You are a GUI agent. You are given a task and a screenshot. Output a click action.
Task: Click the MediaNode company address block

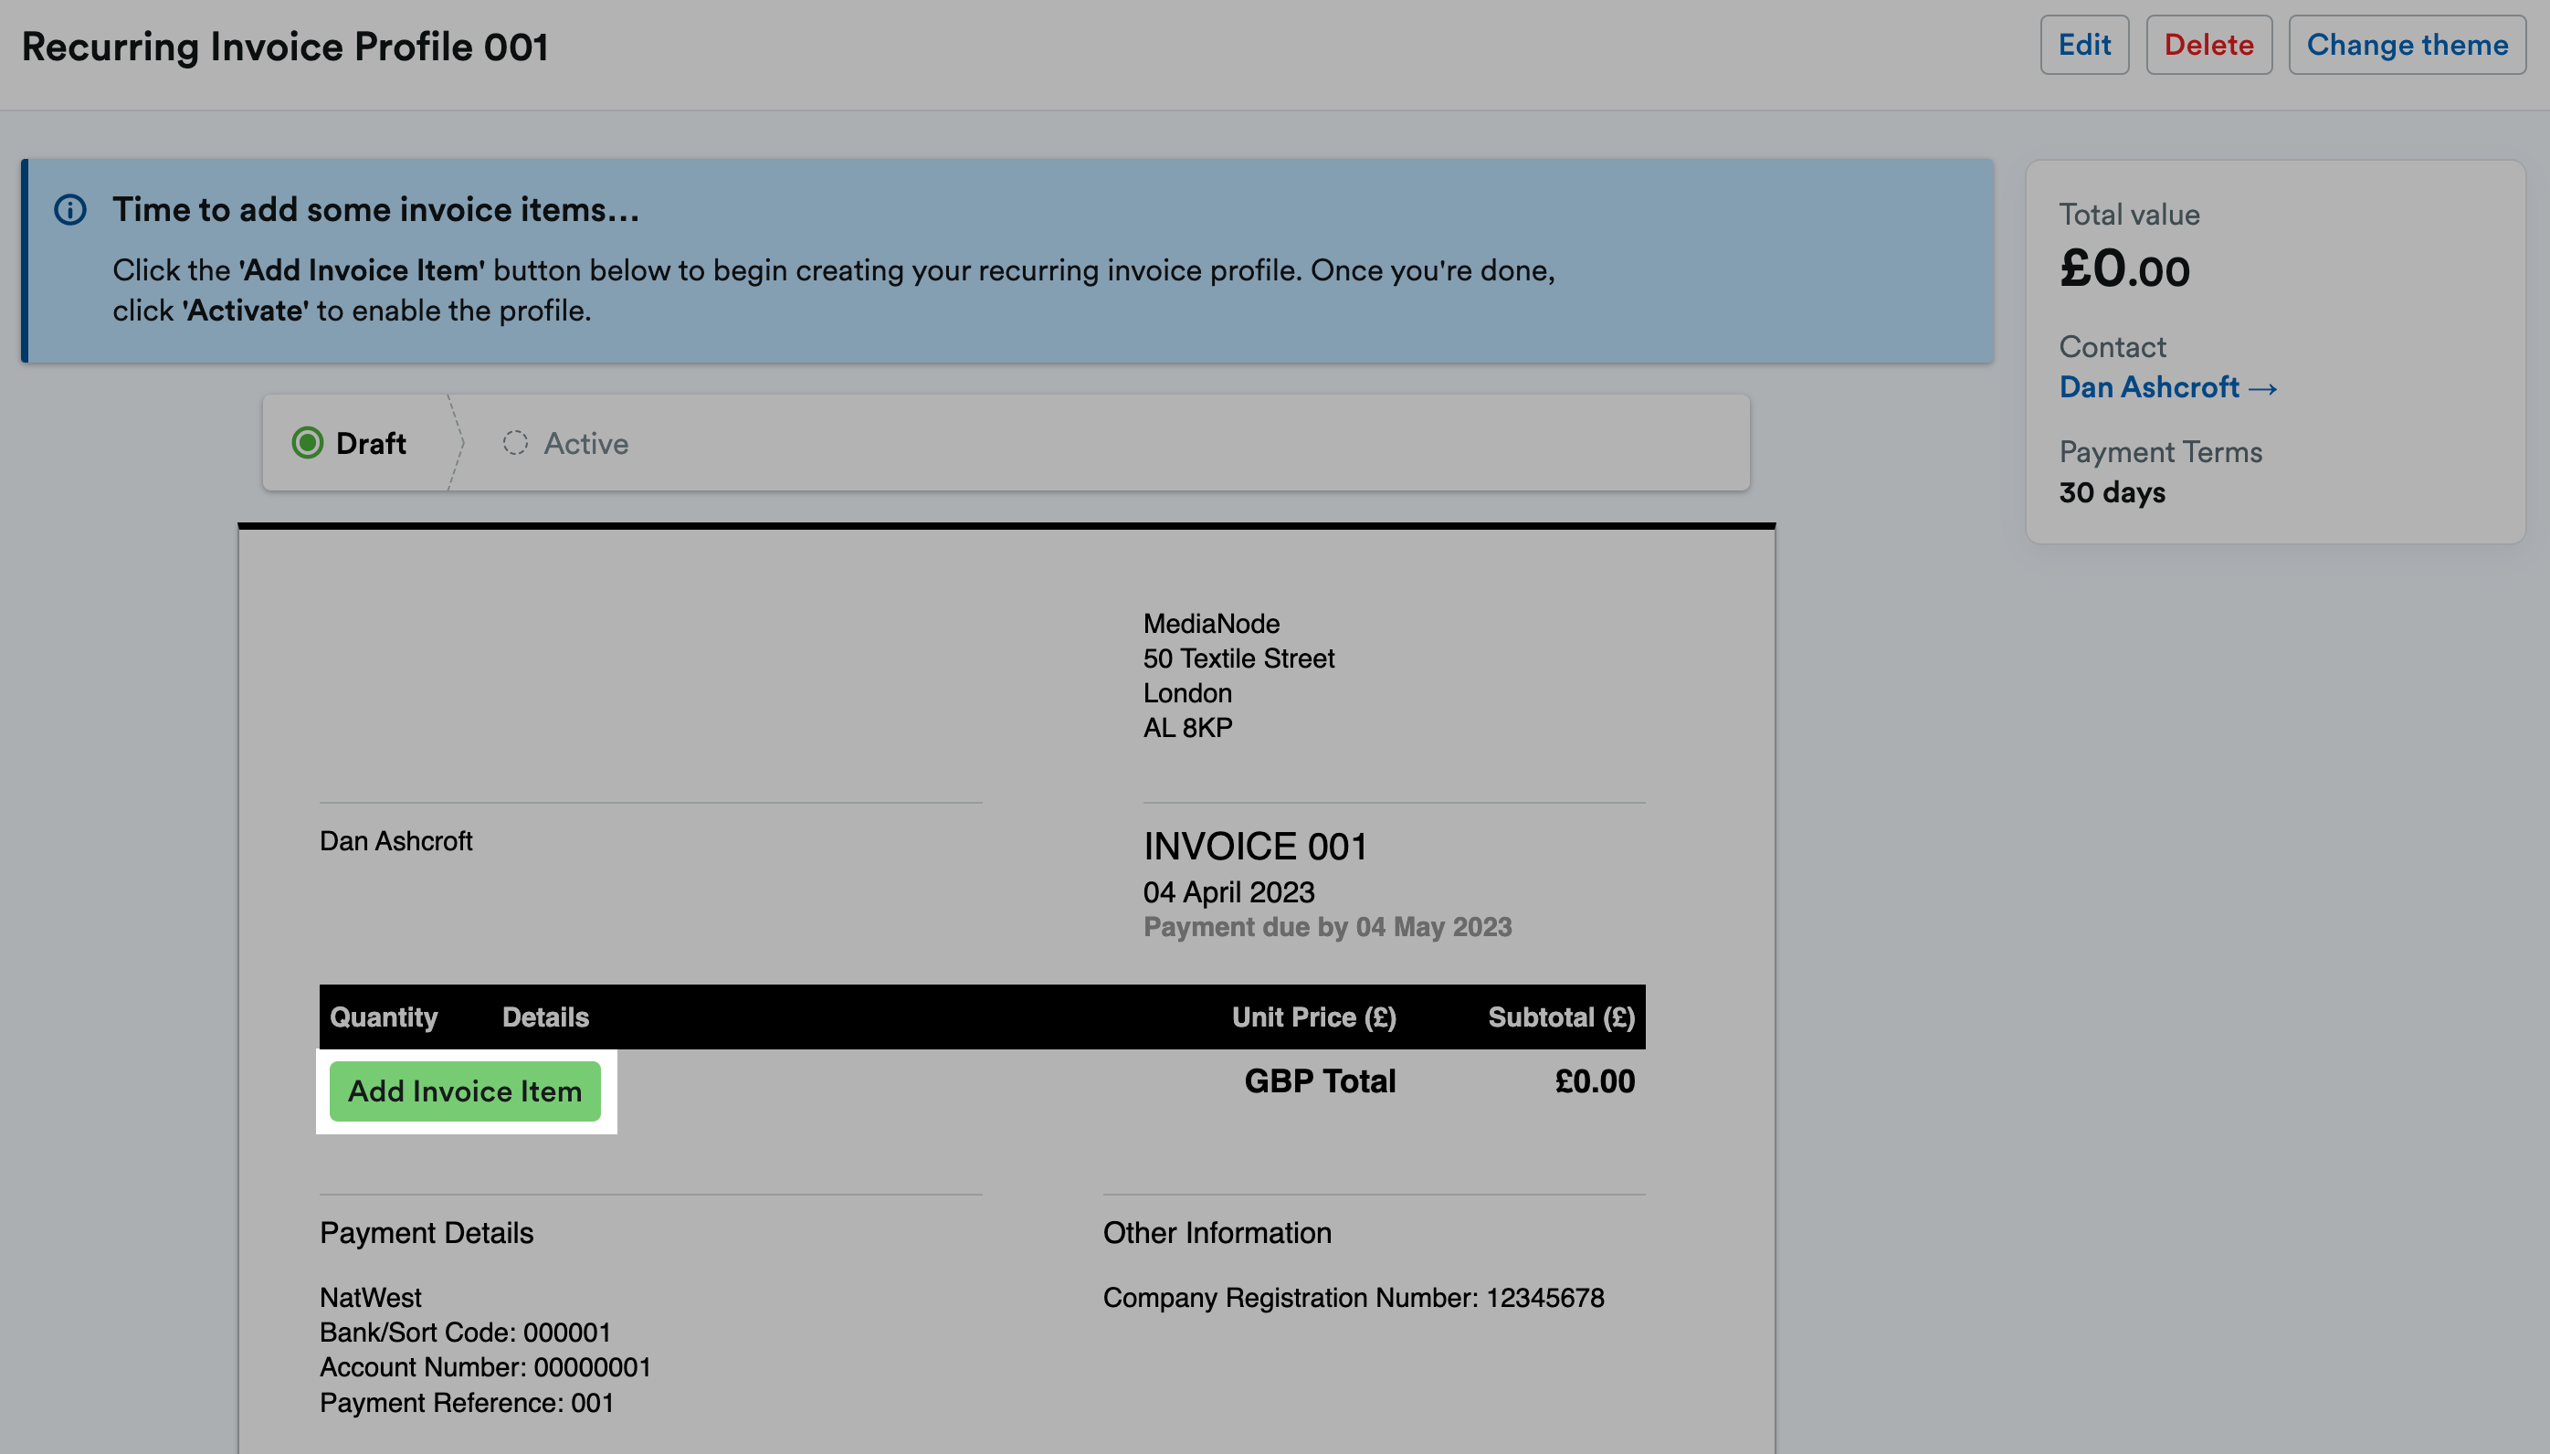tap(1237, 675)
